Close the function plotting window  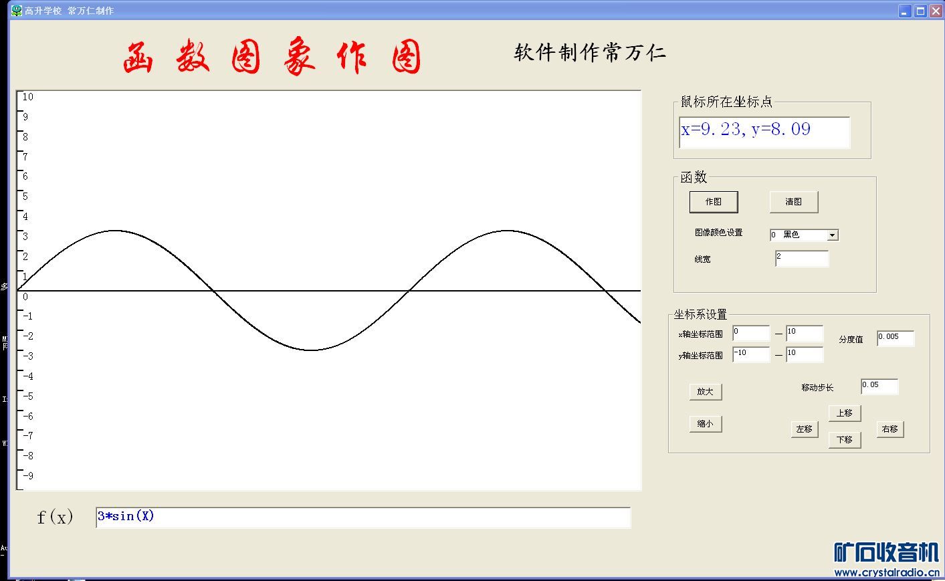[x=935, y=11]
